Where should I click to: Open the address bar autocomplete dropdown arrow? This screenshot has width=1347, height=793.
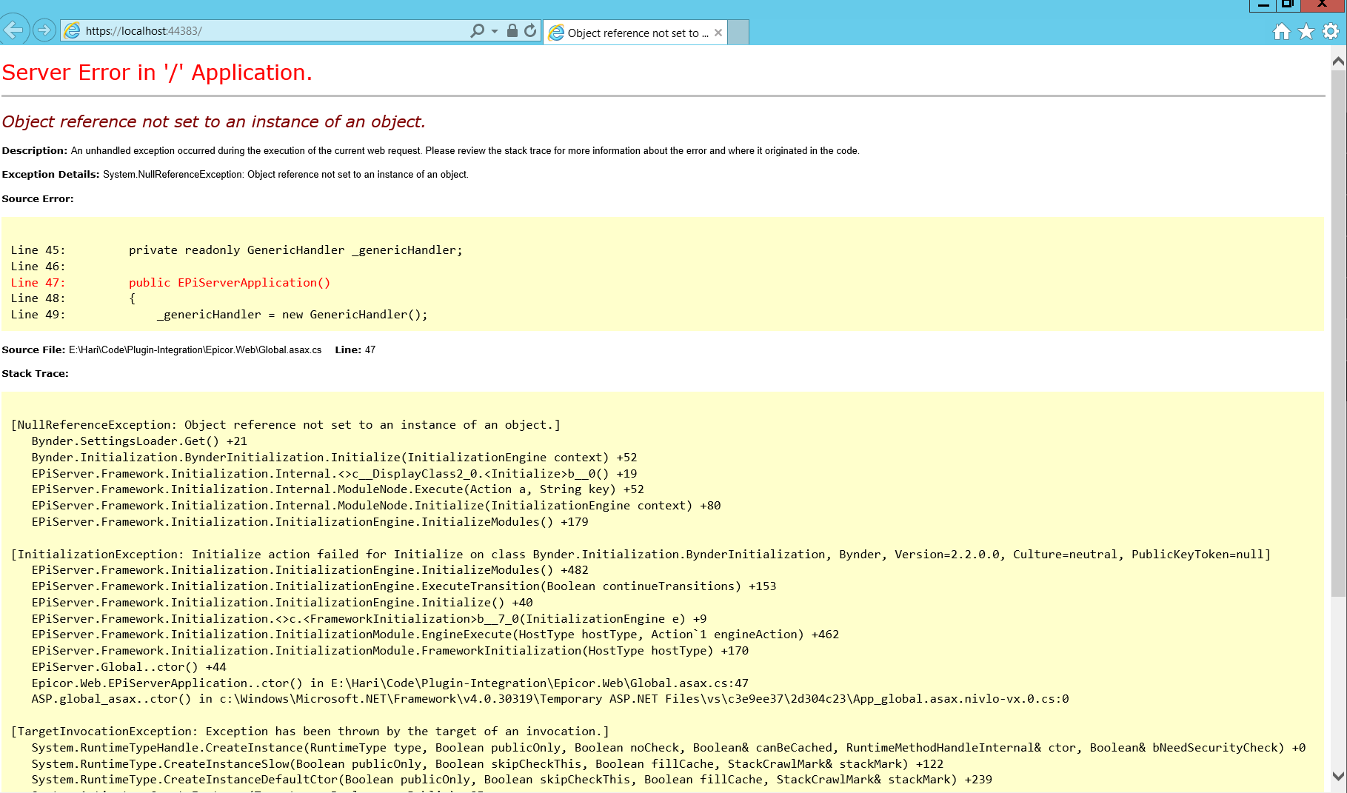(x=495, y=31)
